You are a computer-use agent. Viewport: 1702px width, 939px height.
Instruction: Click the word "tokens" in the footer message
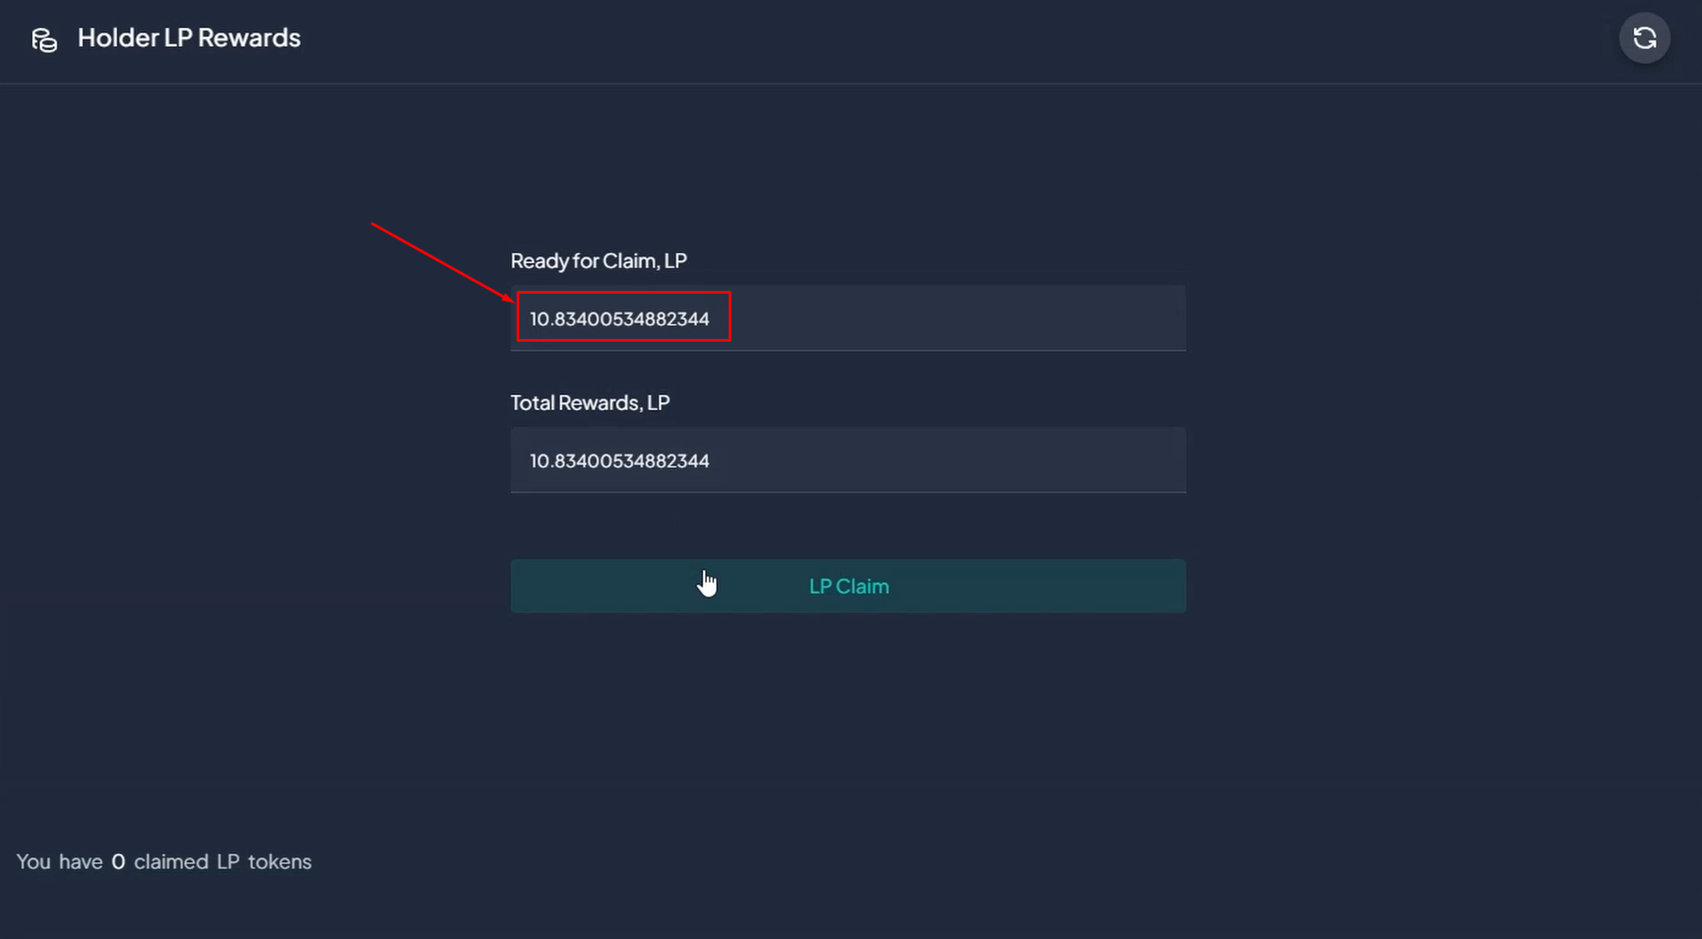point(279,862)
